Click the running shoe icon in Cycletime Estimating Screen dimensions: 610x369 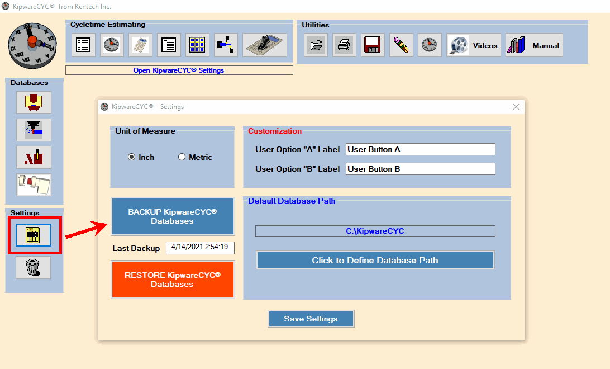coord(265,45)
